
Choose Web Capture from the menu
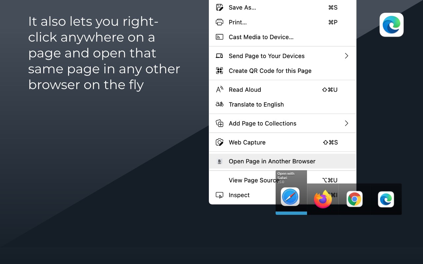(283, 142)
